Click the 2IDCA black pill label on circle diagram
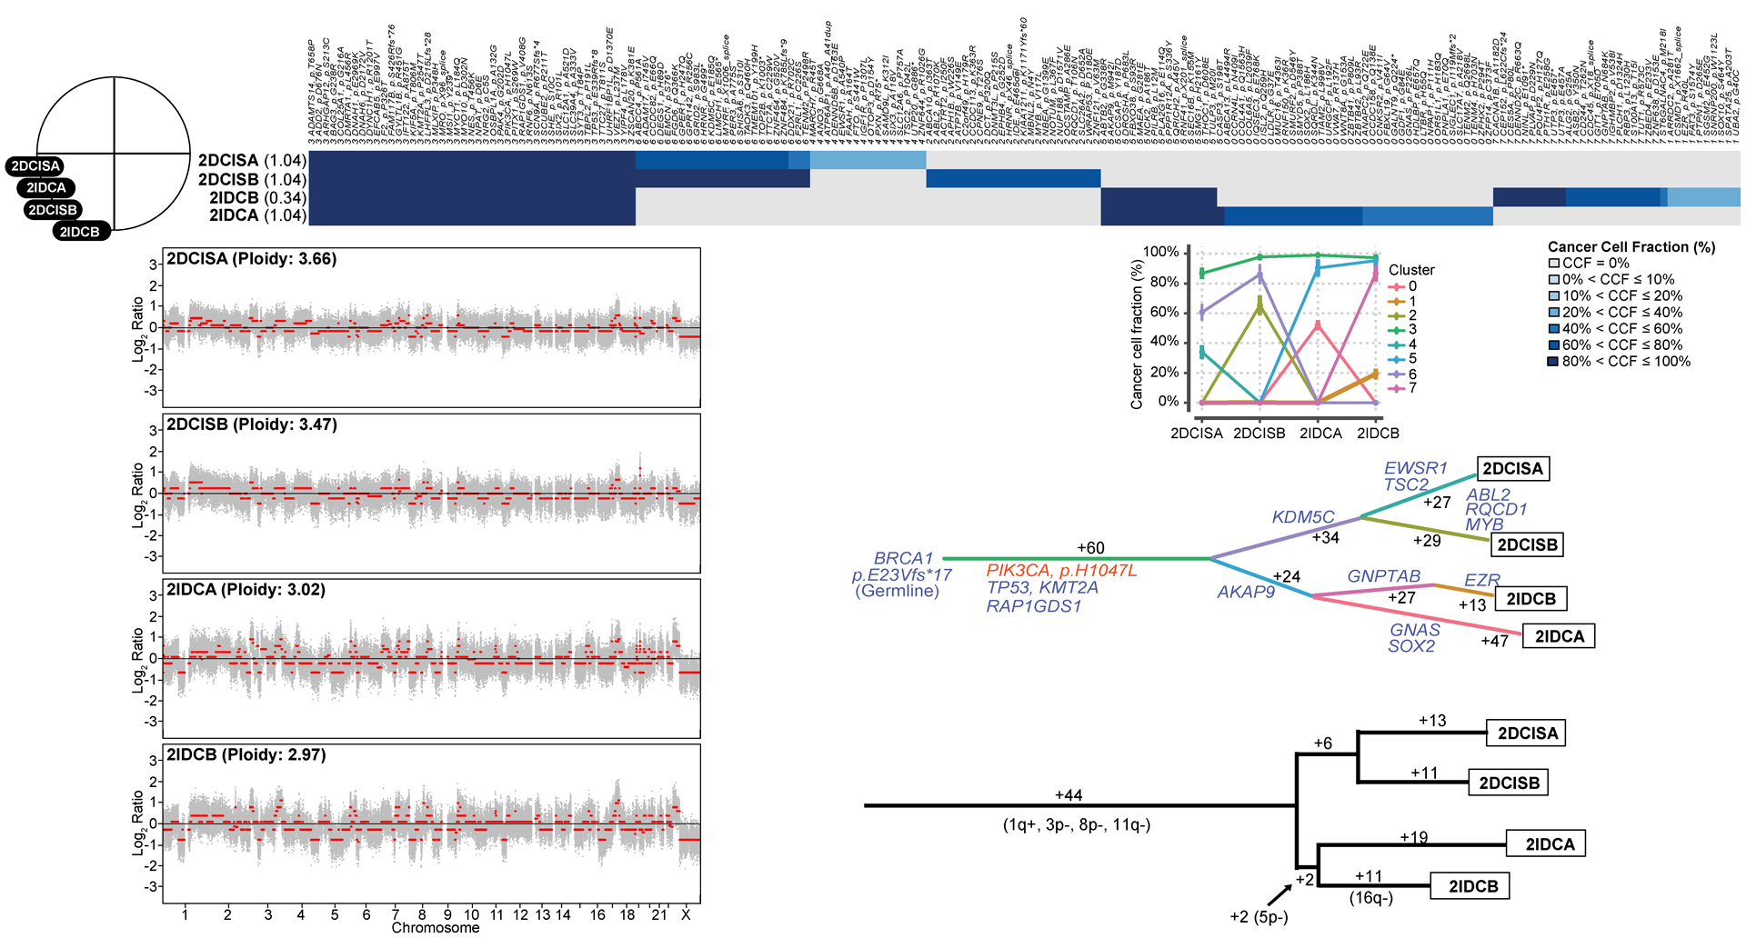The image size is (1746, 938). 46,188
